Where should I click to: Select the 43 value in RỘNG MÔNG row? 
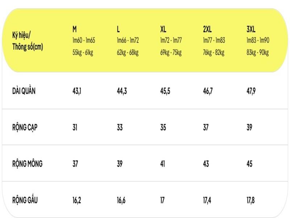click(206, 163)
